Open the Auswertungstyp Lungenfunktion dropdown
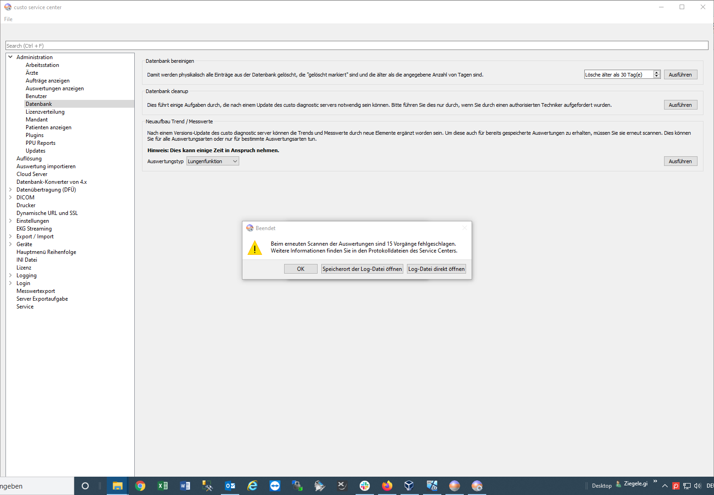 click(213, 161)
